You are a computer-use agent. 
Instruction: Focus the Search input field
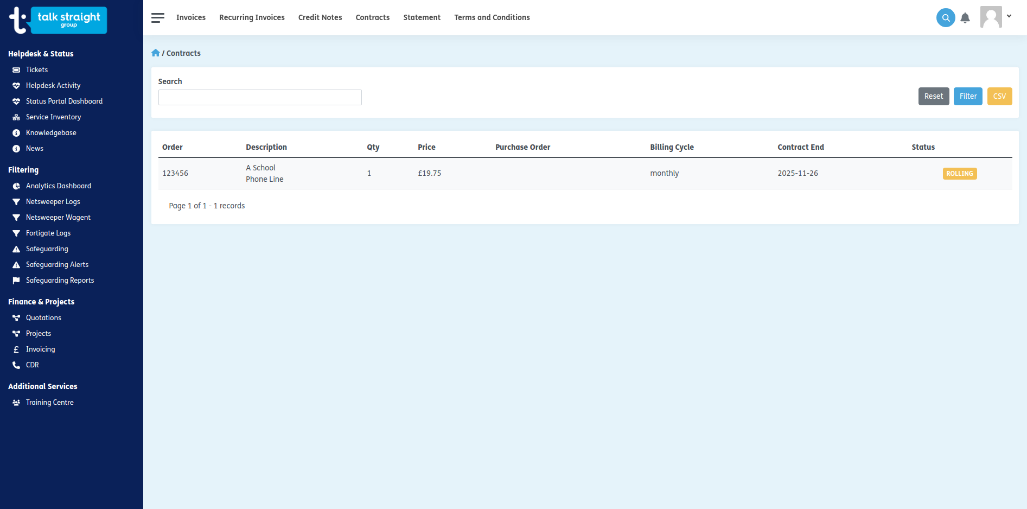coord(260,97)
